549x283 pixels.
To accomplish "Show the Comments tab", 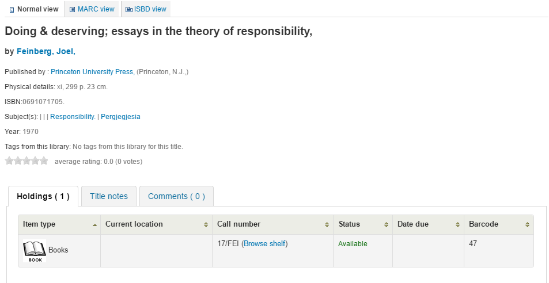I will (x=176, y=196).
